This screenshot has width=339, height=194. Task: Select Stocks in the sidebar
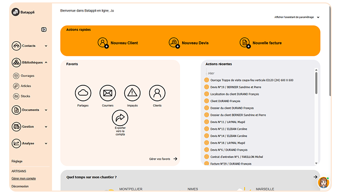25,96
